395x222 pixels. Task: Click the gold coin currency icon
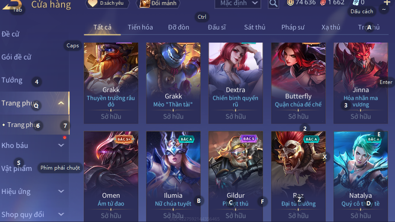[x=290, y=3]
